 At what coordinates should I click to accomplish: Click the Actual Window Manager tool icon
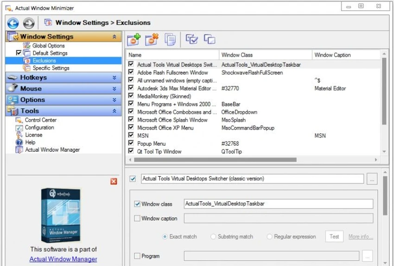(19, 150)
